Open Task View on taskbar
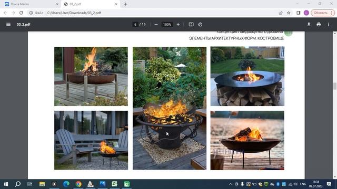Image resolution: width=337 pixels, height=189 pixels. tap(29, 184)
